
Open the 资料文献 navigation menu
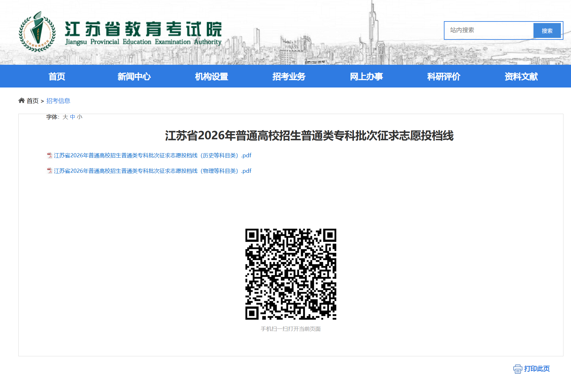pyautogui.click(x=521, y=76)
